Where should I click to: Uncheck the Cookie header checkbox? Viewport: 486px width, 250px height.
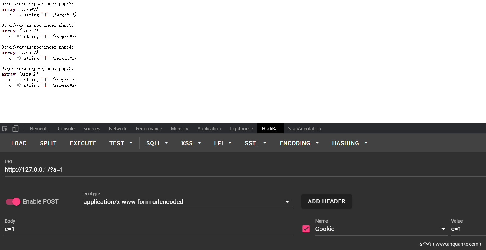pos(306,229)
